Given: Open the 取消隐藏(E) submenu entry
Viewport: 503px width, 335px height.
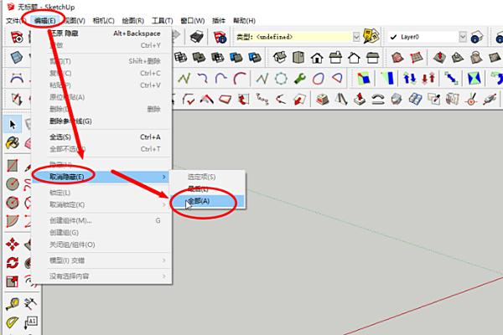Looking at the screenshot, I should click(102, 177).
